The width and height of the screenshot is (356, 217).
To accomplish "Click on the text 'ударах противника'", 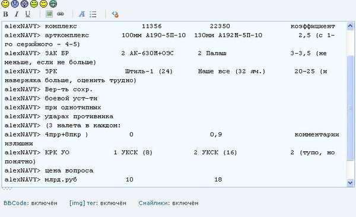I will pos(79,116).
